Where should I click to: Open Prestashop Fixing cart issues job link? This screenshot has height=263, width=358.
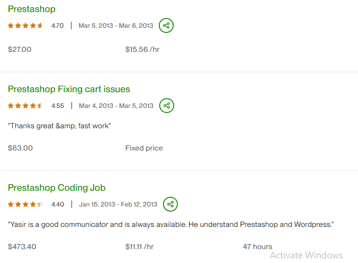(x=69, y=89)
